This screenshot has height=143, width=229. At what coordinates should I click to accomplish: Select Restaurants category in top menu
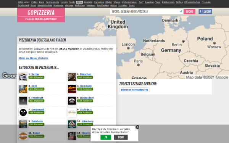pos(52,2)
